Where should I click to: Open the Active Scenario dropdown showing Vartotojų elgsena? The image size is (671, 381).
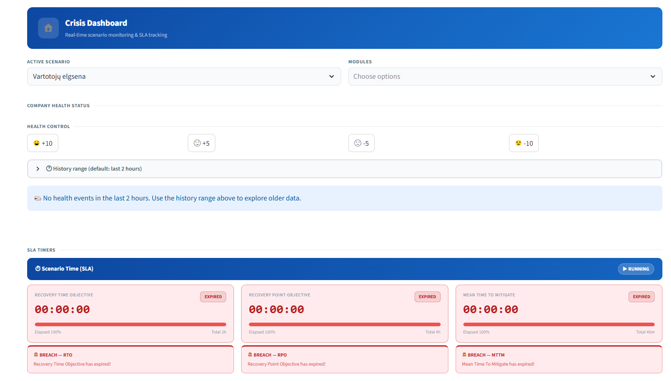184,76
